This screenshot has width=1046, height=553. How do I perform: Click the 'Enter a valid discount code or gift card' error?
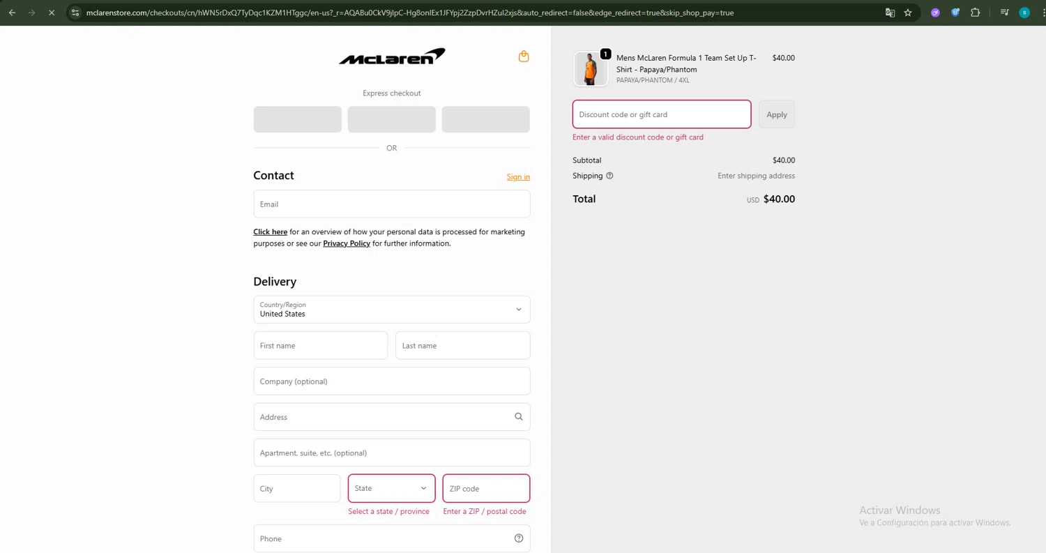pyautogui.click(x=638, y=137)
